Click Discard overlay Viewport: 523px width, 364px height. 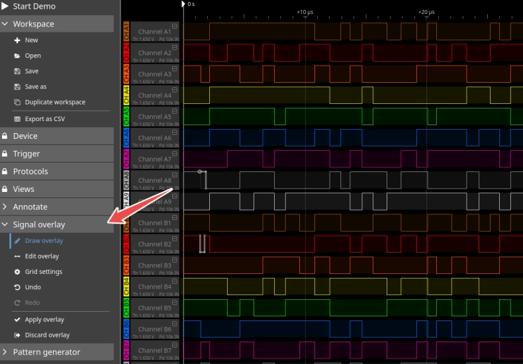click(47, 335)
